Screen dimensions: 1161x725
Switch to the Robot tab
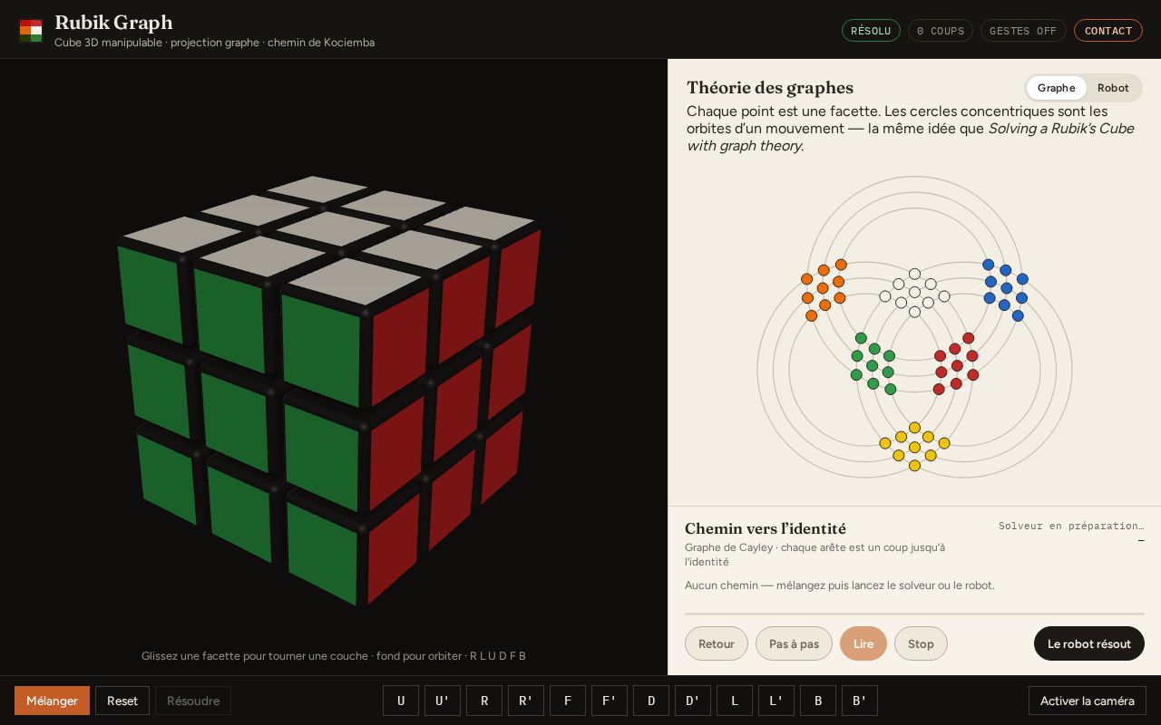[x=1113, y=88]
